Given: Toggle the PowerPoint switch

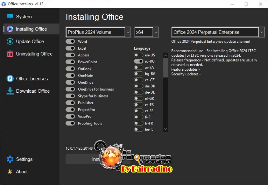Looking at the screenshot, I should 70,62.
